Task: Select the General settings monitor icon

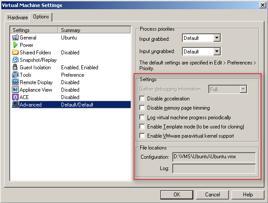Action: [15, 38]
